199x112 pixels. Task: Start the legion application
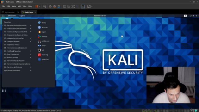[x=42, y=32]
